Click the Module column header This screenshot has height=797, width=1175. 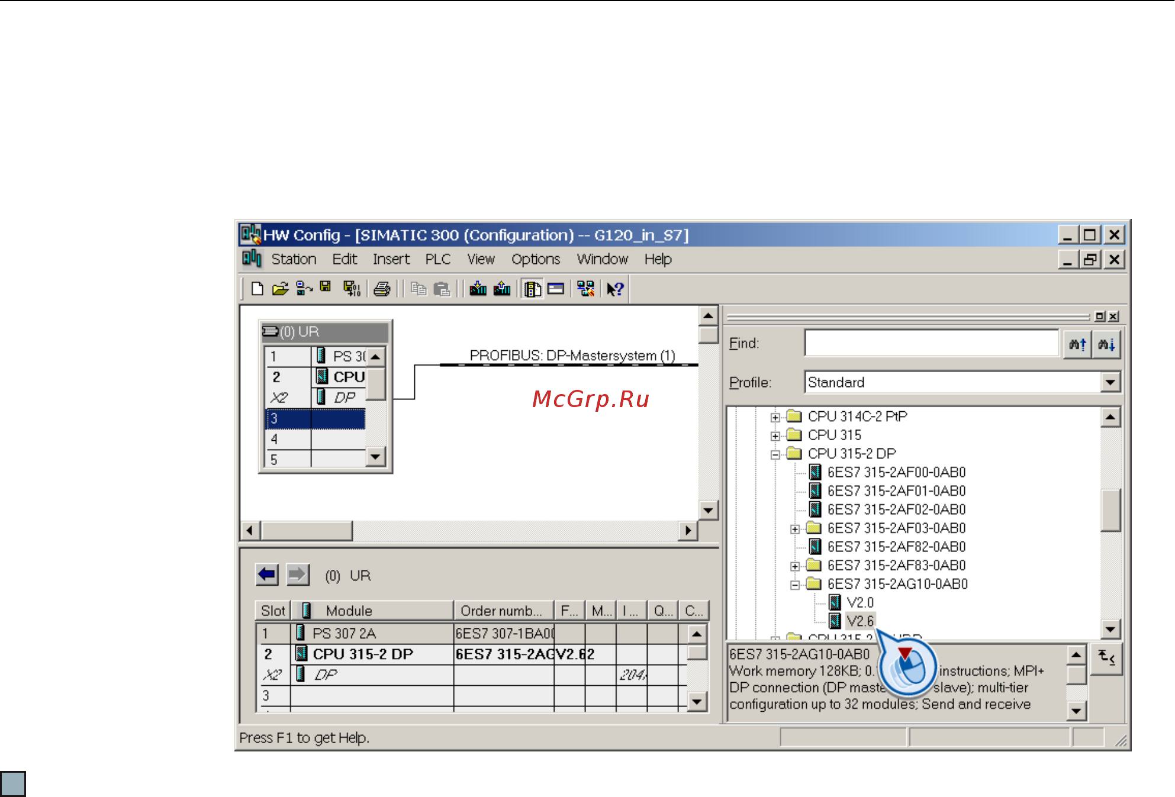[372, 611]
